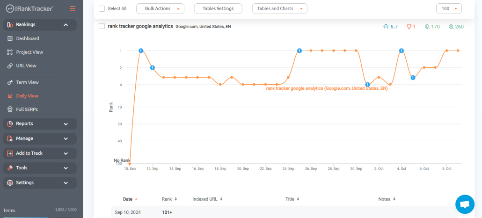Open Full SERPs page
Image resolution: width=482 pixels, height=218 pixels.
pos(27,109)
